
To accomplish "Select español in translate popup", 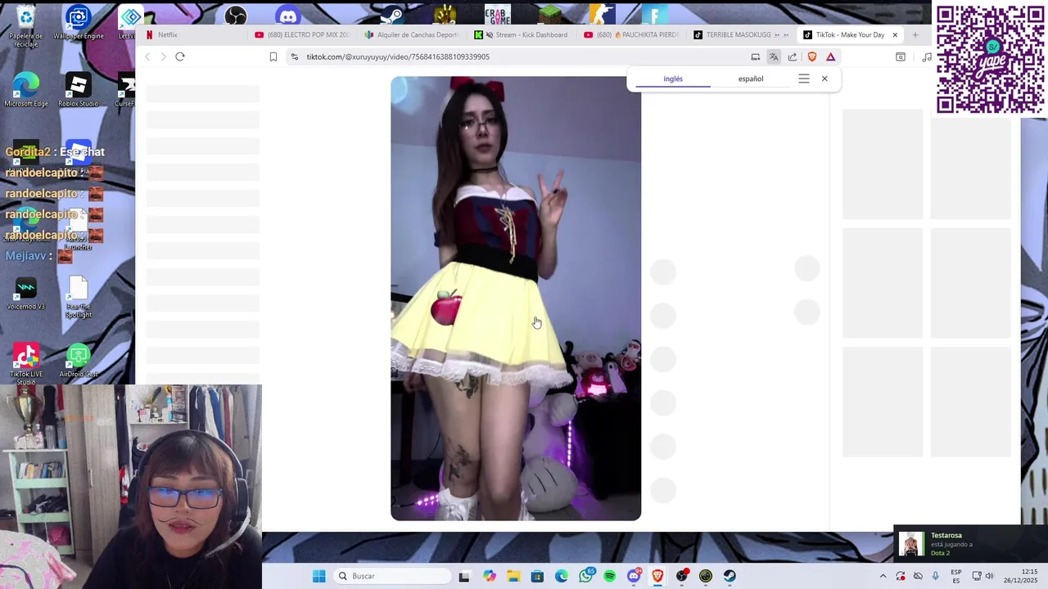I will point(751,79).
